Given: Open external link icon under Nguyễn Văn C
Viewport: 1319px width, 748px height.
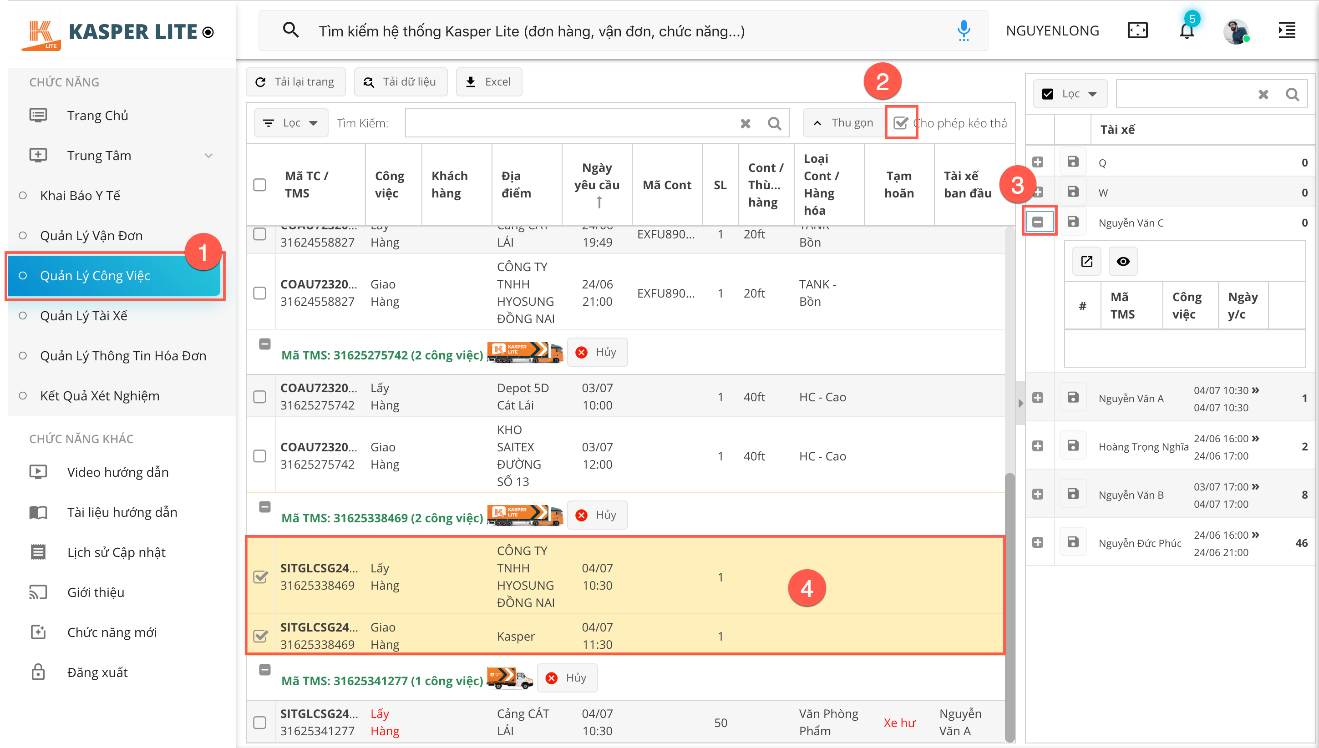Looking at the screenshot, I should (x=1086, y=262).
